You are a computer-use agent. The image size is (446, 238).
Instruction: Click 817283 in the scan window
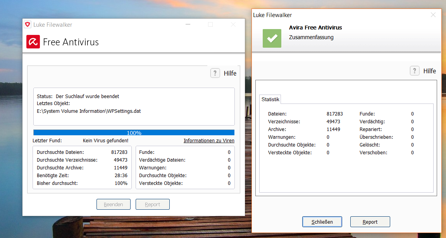[x=119, y=152]
